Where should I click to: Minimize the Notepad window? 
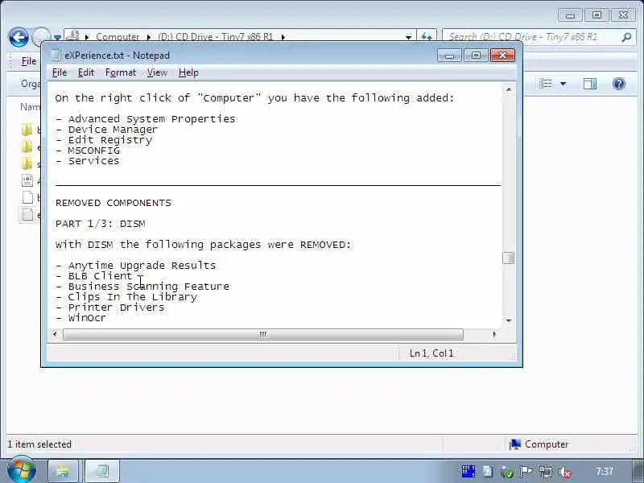pyautogui.click(x=449, y=55)
